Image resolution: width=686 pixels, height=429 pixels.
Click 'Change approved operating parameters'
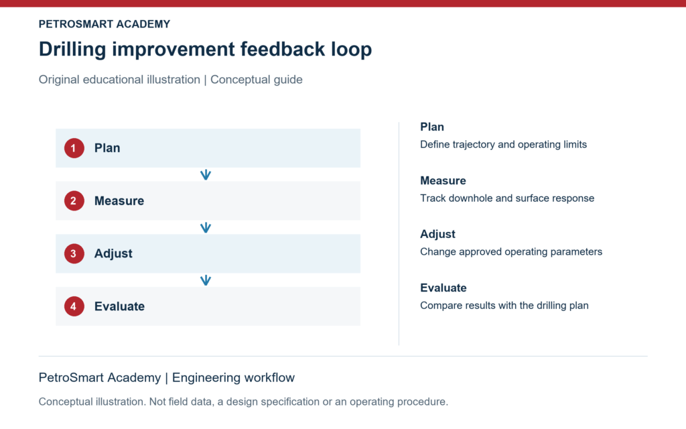[x=511, y=252]
